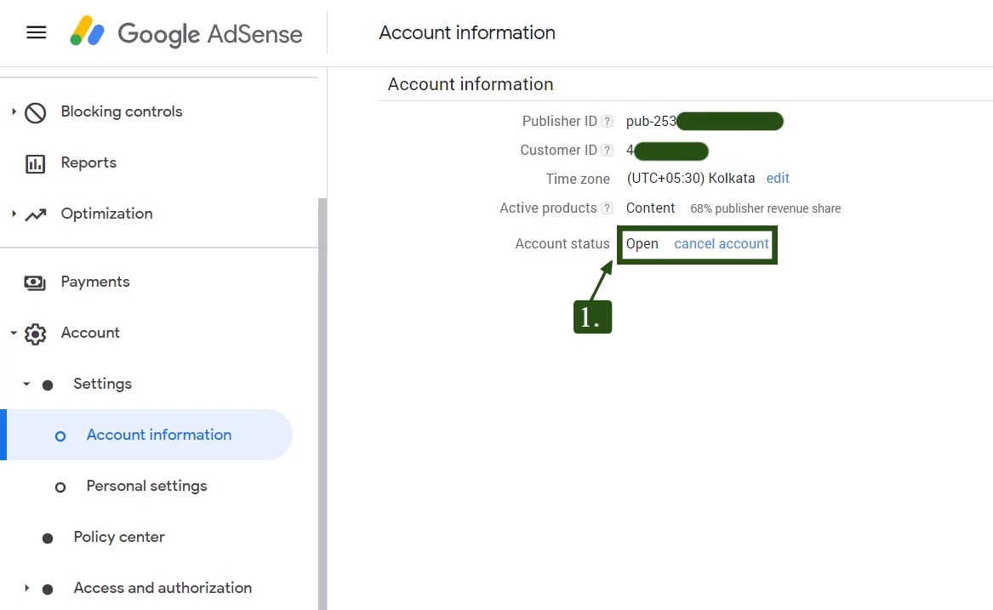Click Publisher ID help question mark
This screenshot has width=993, height=610.
(x=607, y=122)
